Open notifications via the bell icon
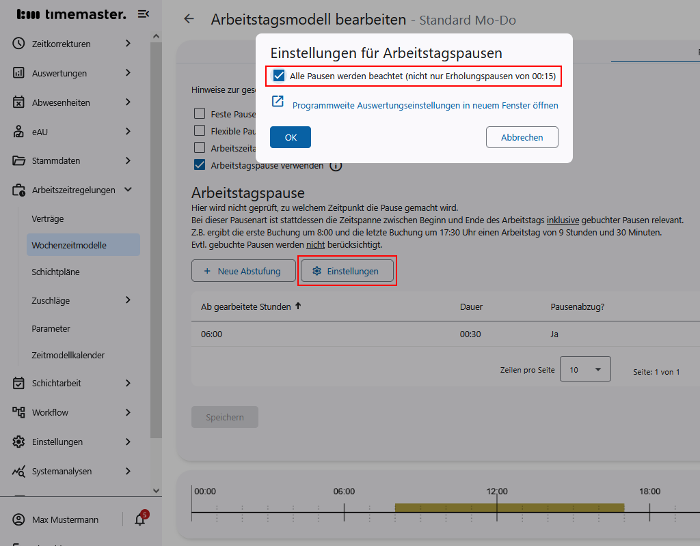This screenshot has height=546, width=700. click(x=140, y=519)
